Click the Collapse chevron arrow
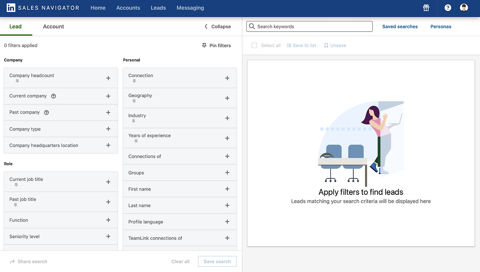 (206, 27)
